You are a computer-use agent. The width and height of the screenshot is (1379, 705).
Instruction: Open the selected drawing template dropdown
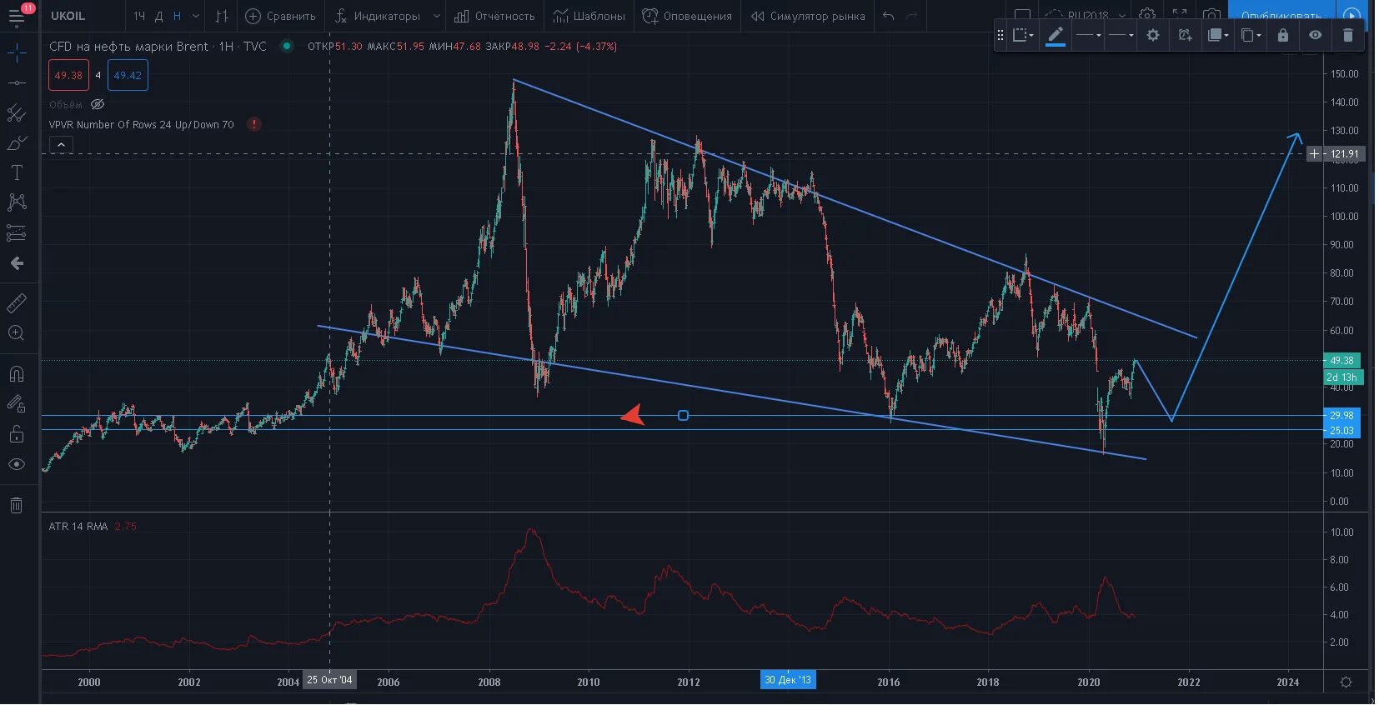[1023, 35]
